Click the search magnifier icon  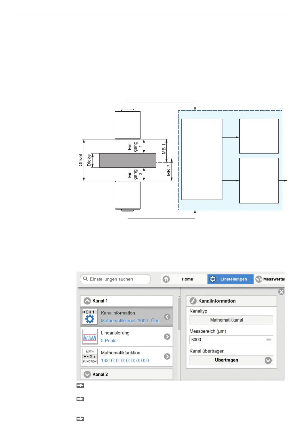pos(85,279)
